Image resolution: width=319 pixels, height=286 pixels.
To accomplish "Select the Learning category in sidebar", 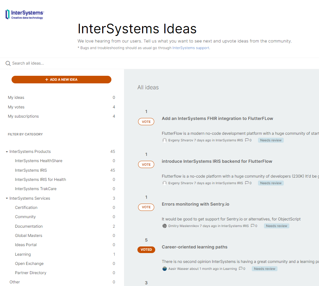I will [x=23, y=254].
